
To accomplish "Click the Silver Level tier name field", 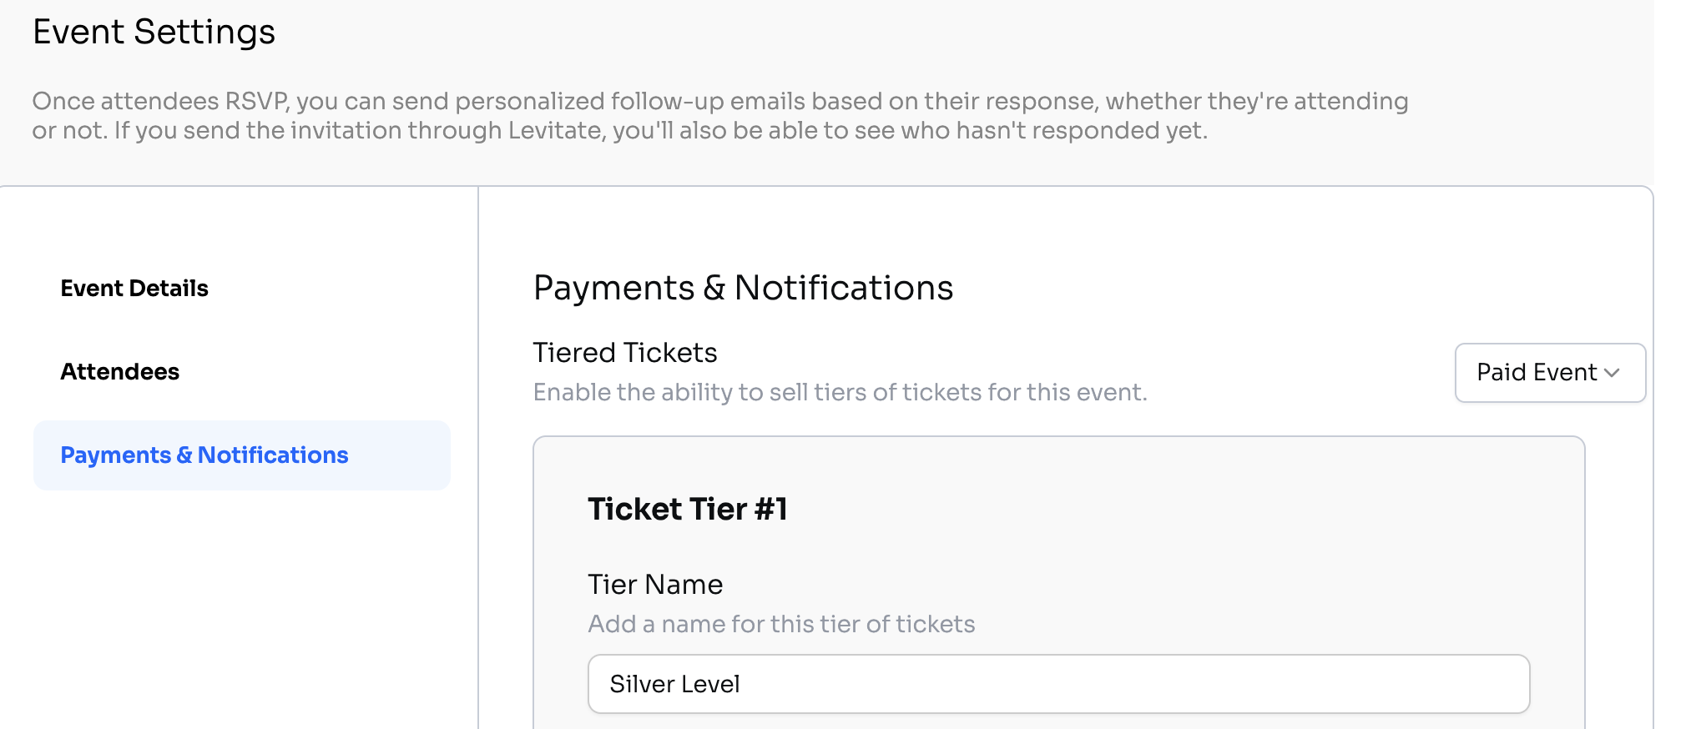I will (x=1058, y=684).
